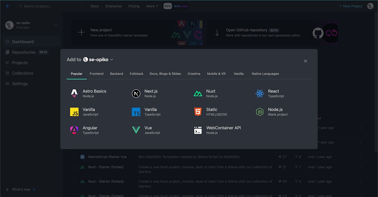The image size is (378, 197).
Task: Open the Docs, Blogs & Slides tab
Action: (x=165, y=74)
